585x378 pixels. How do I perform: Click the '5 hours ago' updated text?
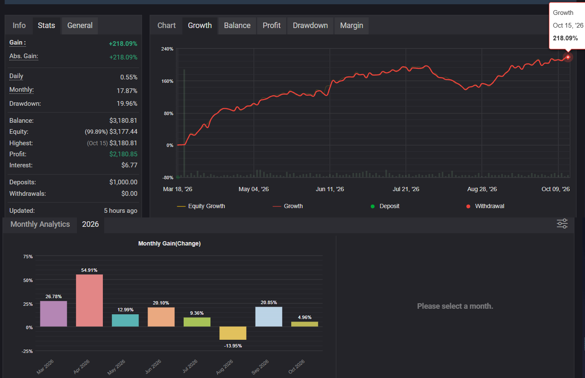(121, 211)
